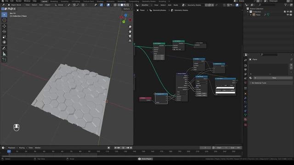The image size is (294, 165).
Task: Click GeometryNodes breadcrumb in node editor
Action: [159, 10]
